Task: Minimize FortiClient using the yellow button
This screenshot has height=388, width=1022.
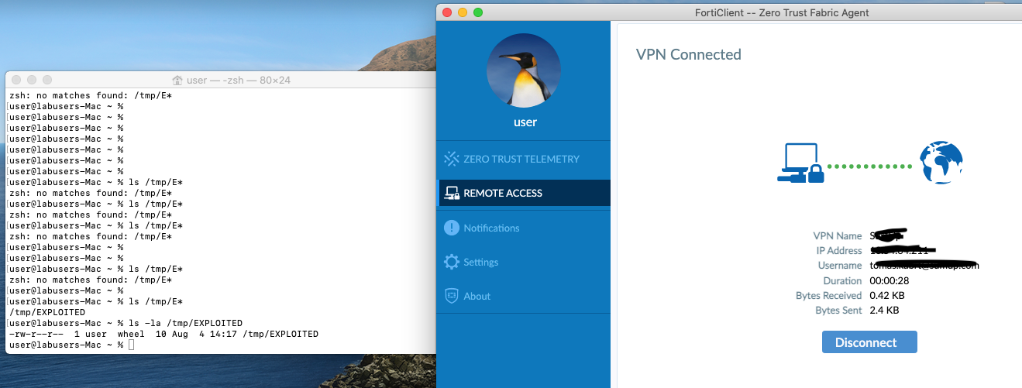Action: tap(462, 12)
